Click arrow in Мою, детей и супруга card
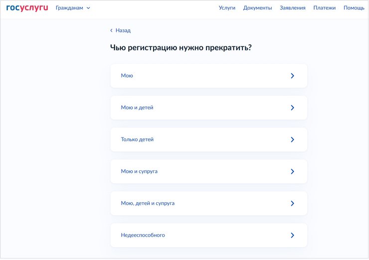 point(292,203)
